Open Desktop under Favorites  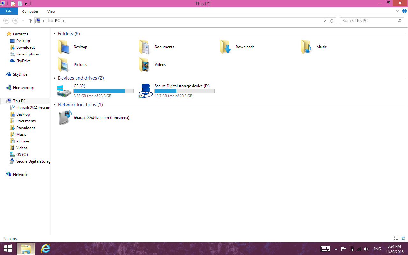(x=23, y=41)
